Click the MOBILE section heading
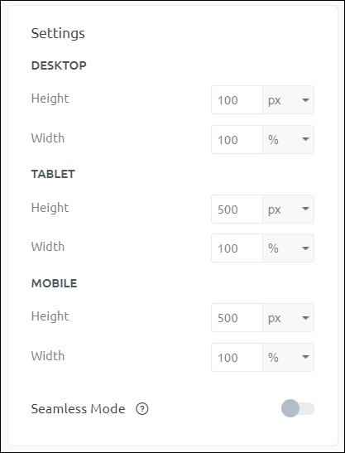The width and height of the screenshot is (345, 453). 55,283
